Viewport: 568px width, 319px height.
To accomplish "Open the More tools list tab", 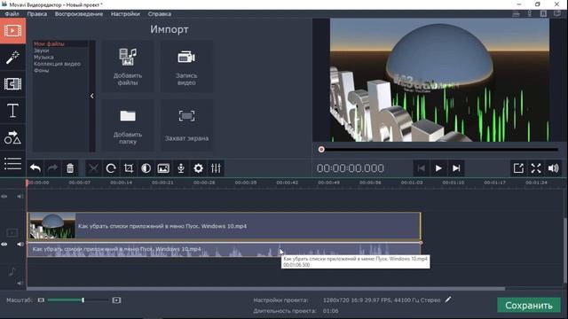I will pyautogui.click(x=12, y=163).
